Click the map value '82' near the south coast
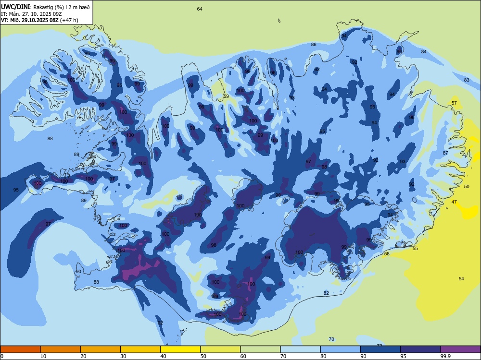 click(326, 293)
